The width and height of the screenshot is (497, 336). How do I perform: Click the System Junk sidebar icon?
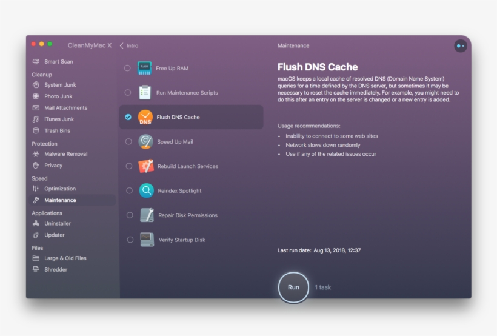36,85
